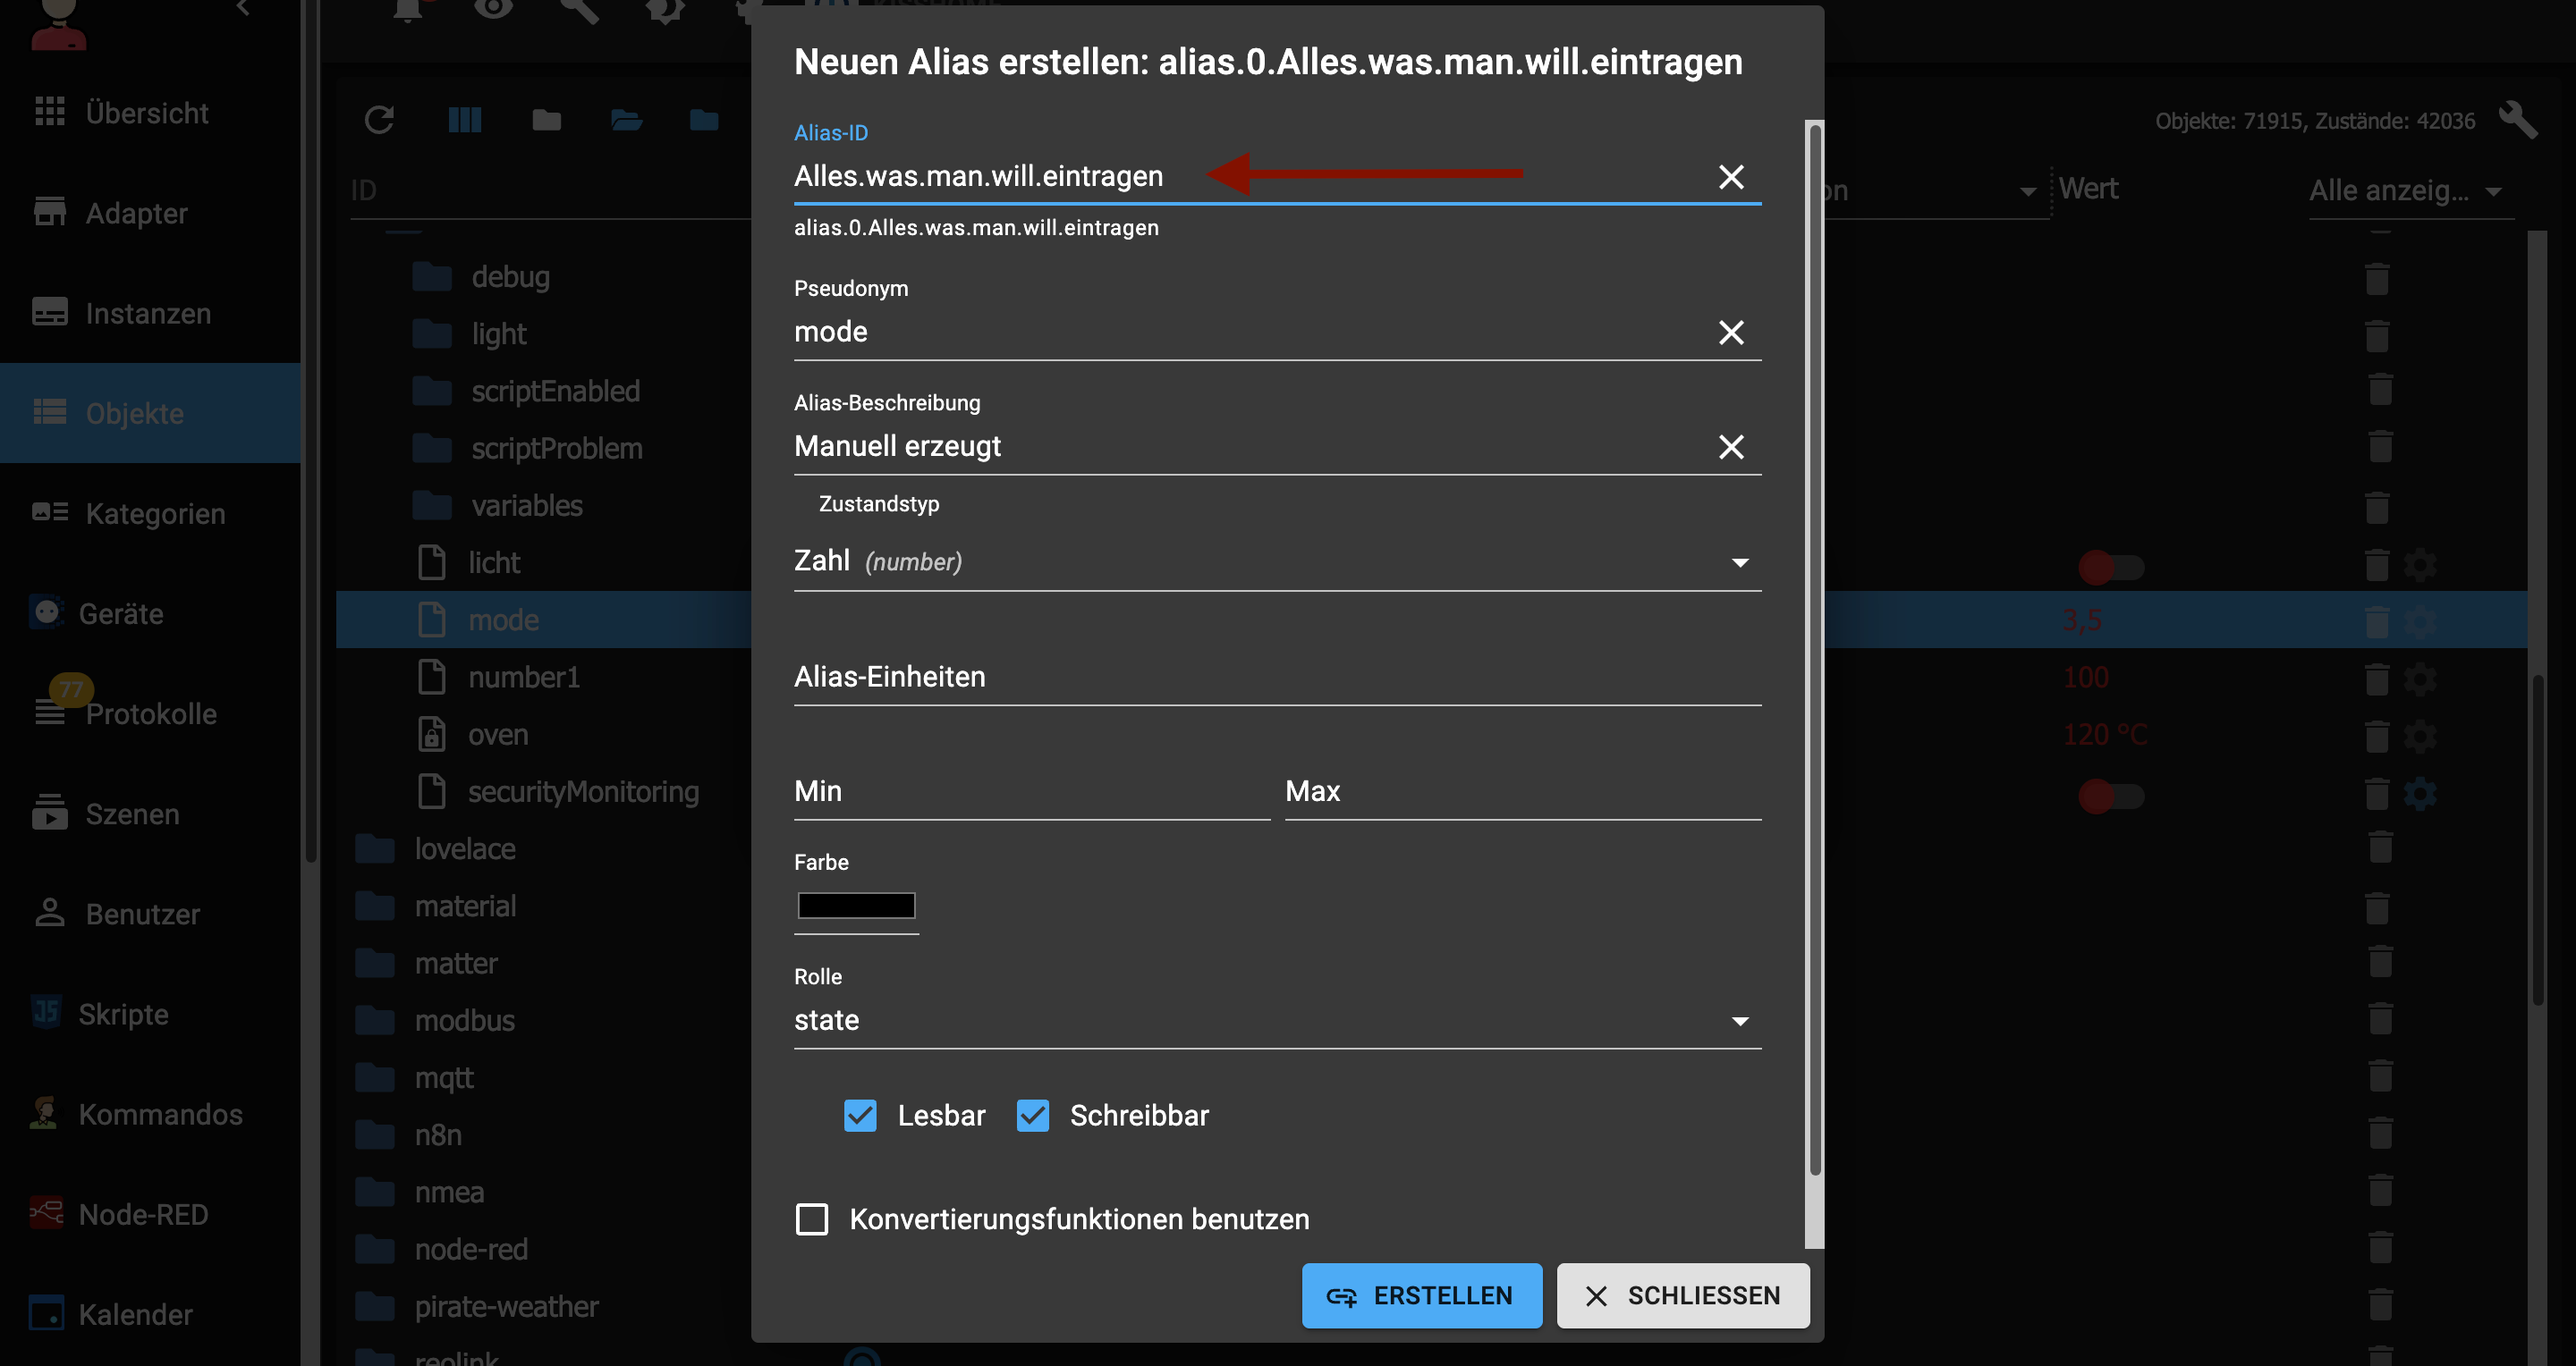Clear the Pseudonym field with X icon

(x=1730, y=332)
